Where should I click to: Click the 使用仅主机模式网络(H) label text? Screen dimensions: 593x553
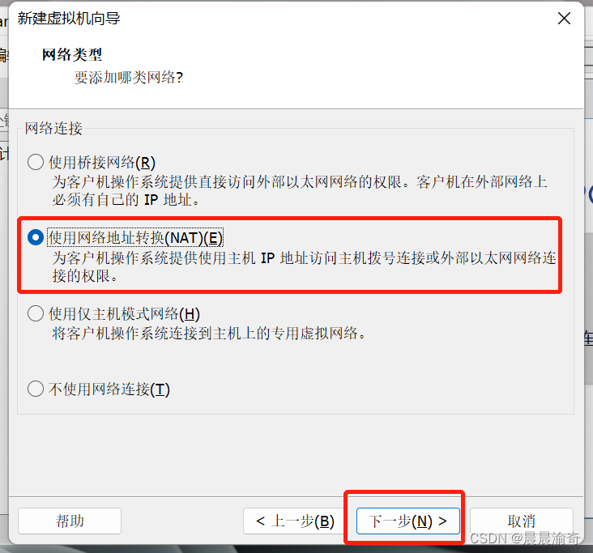124,313
